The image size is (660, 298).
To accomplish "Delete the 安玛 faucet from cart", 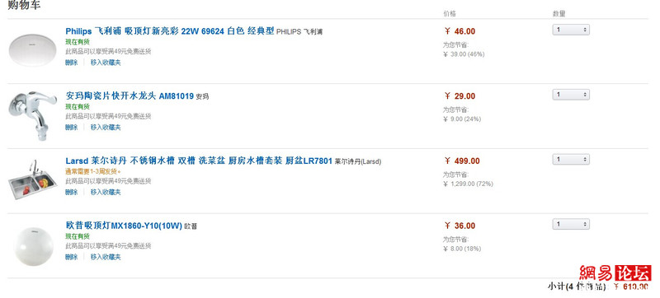I will [72, 127].
